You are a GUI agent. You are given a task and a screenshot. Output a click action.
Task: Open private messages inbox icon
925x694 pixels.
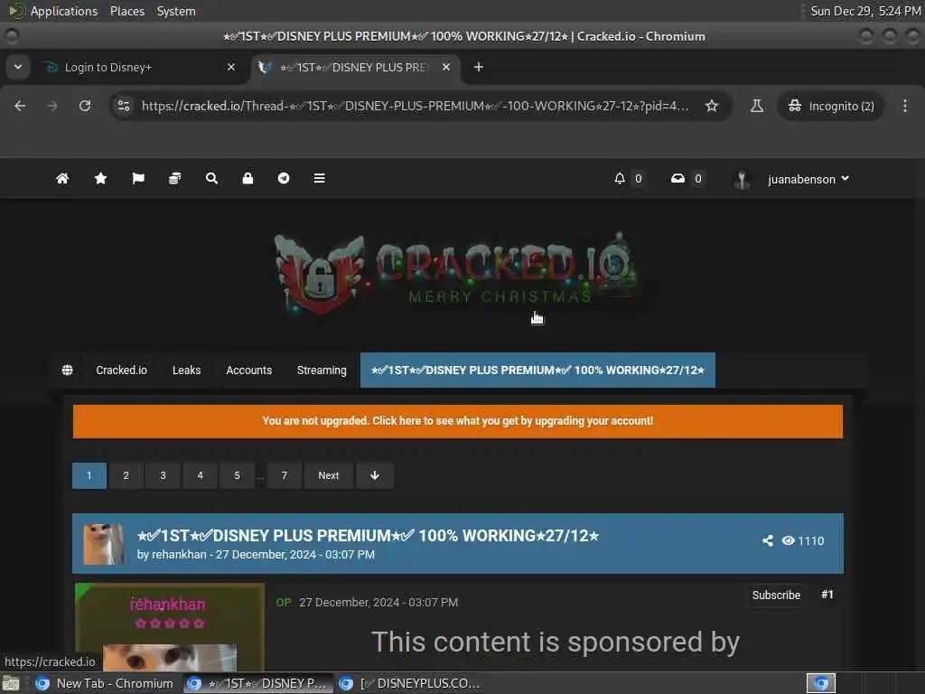click(x=677, y=178)
